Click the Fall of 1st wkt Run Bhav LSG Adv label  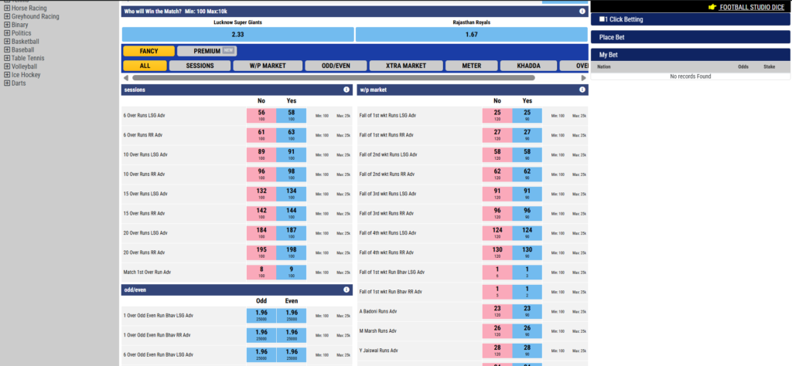coord(392,273)
